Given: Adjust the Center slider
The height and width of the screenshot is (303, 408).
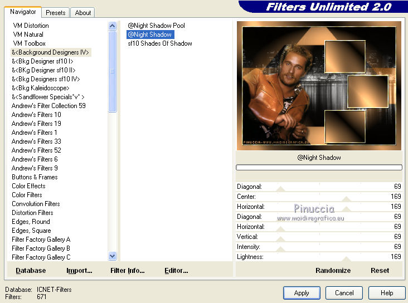Looking at the screenshot, I should click(319, 197).
